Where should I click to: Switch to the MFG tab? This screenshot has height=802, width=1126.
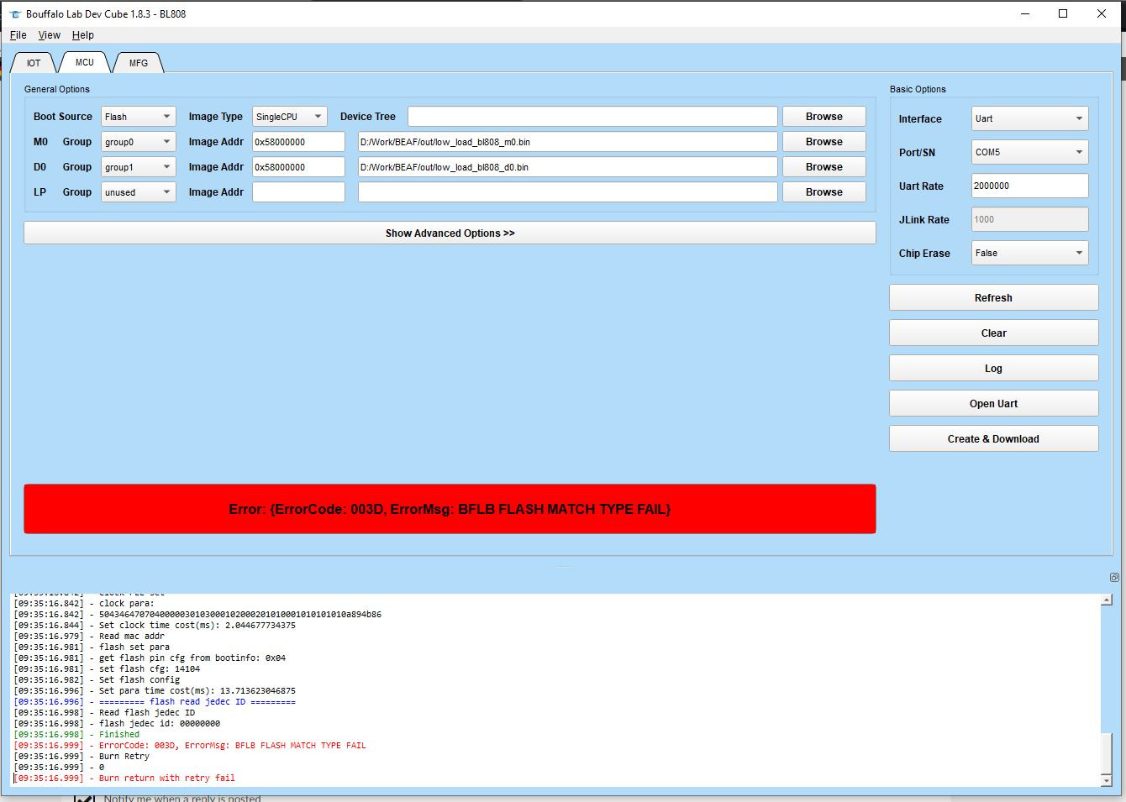138,62
